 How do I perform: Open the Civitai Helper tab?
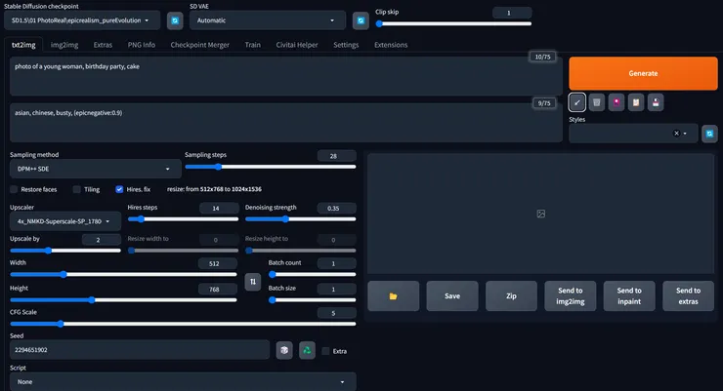click(297, 45)
